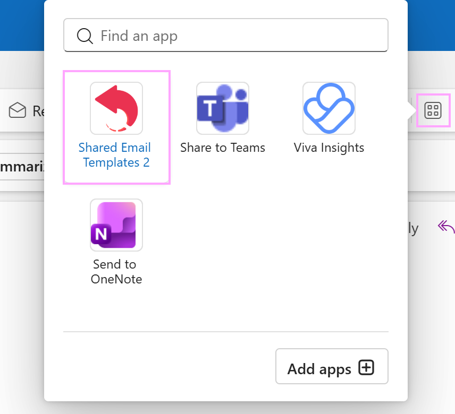455x414 pixels.
Task: Click the envelope icon on the left toolbar
Action: [18, 110]
